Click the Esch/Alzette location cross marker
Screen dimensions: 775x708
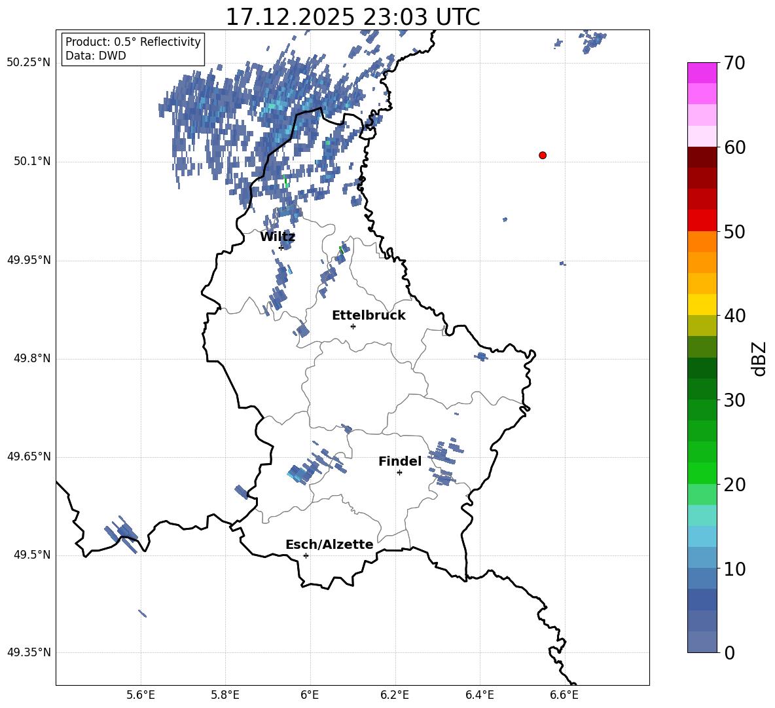click(306, 555)
